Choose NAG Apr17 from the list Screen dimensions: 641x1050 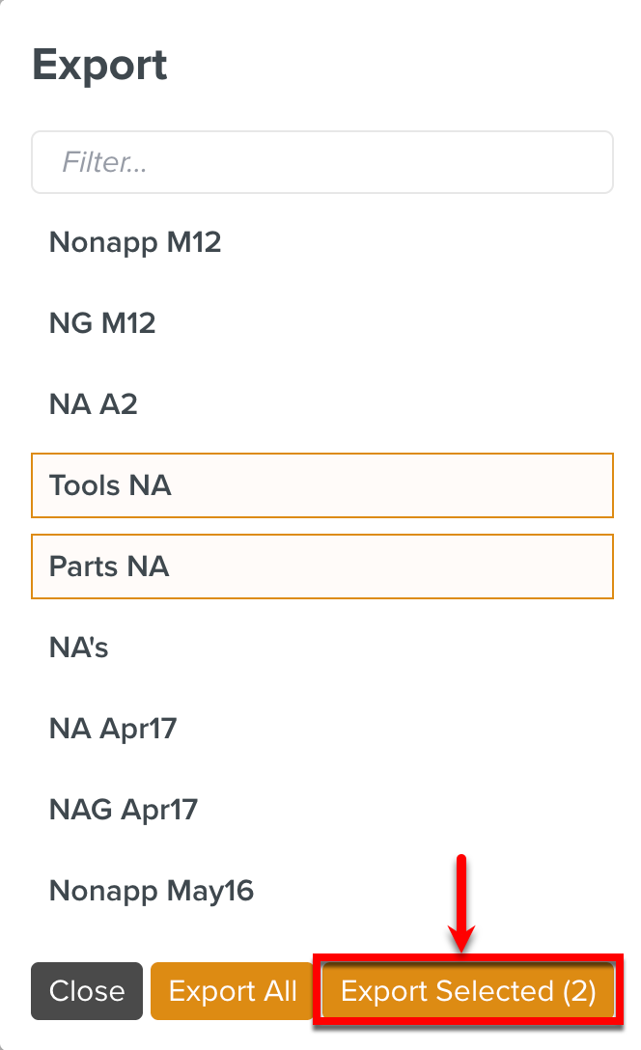point(124,809)
